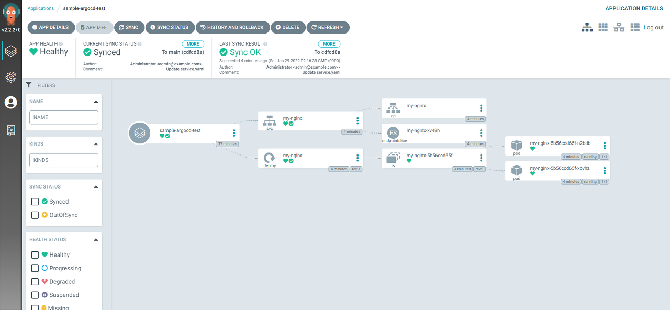670x310 pixels.
Task: Switch to the tree view layout icon
Action: pyautogui.click(x=587, y=27)
